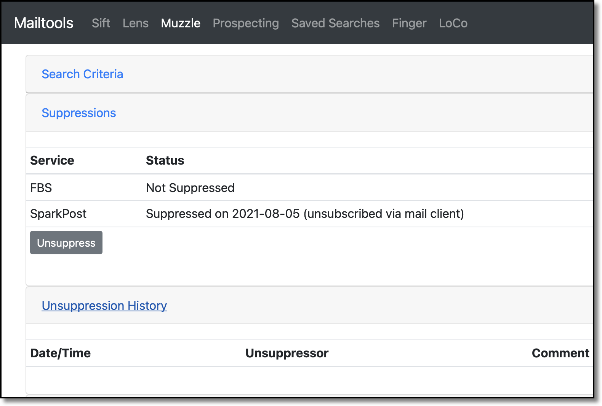Click the Comment column header

click(x=560, y=353)
